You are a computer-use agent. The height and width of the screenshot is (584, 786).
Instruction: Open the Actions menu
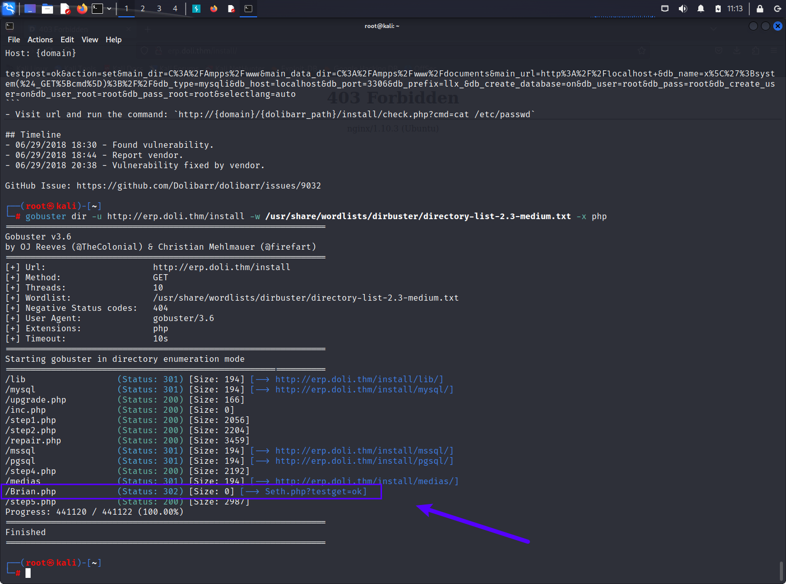tap(40, 40)
